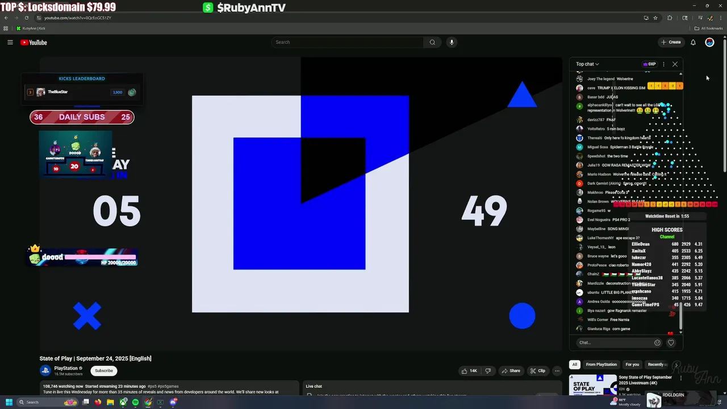Screen dimensions: 727x409
Task: Open the RubyAnn | Kick bookmark
Action: tap(31, 28)
